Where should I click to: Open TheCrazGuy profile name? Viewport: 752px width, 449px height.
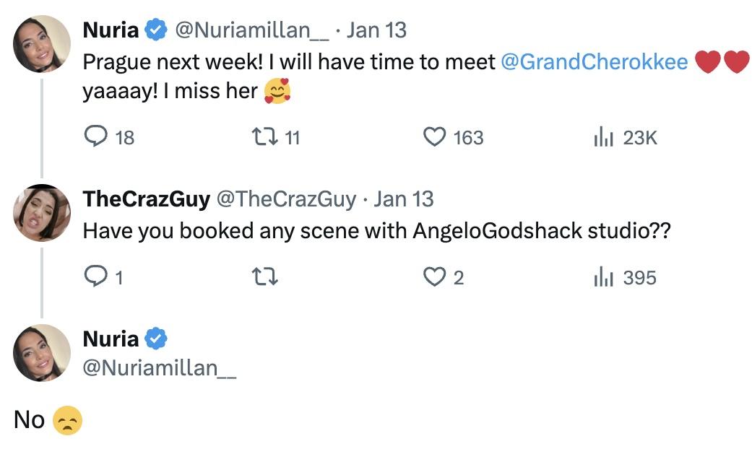(147, 199)
